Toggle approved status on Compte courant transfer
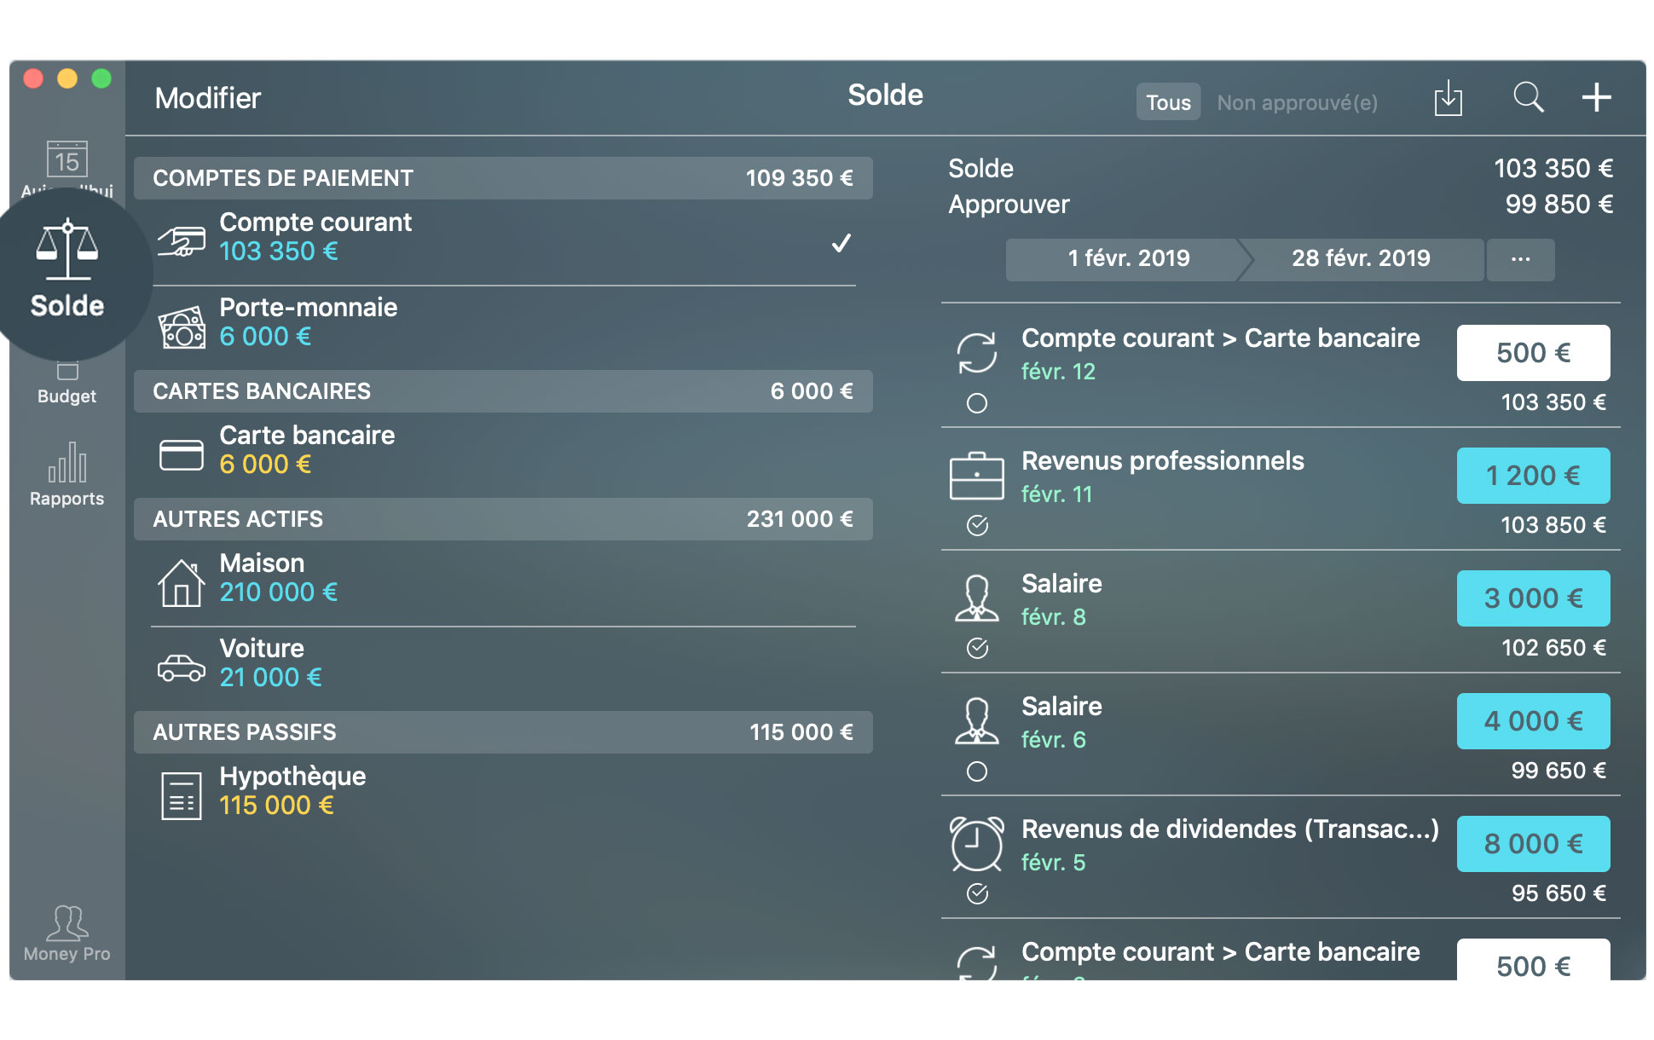1654x1040 pixels. click(x=979, y=402)
